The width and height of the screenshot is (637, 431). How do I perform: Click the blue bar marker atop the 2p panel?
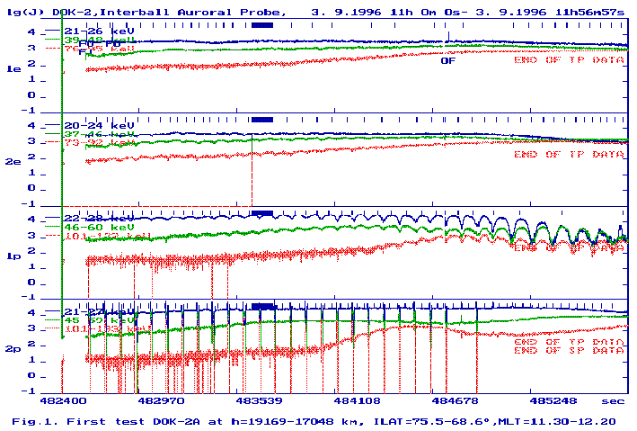pyautogui.click(x=261, y=306)
